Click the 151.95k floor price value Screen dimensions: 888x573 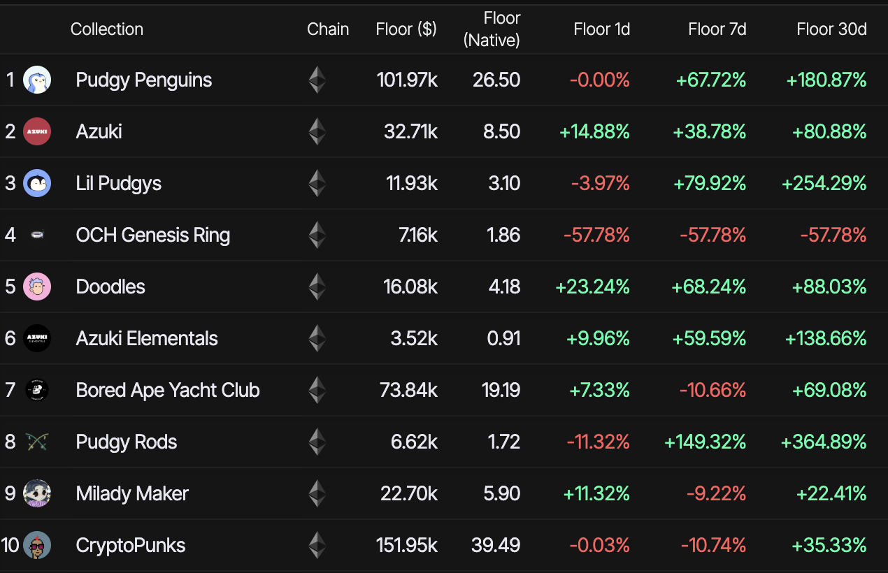coord(408,545)
